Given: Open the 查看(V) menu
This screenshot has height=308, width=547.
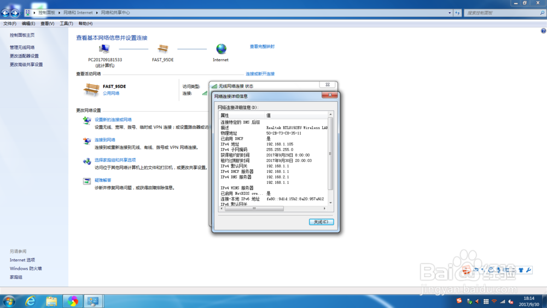Looking at the screenshot, I should [x=48, y=24].
